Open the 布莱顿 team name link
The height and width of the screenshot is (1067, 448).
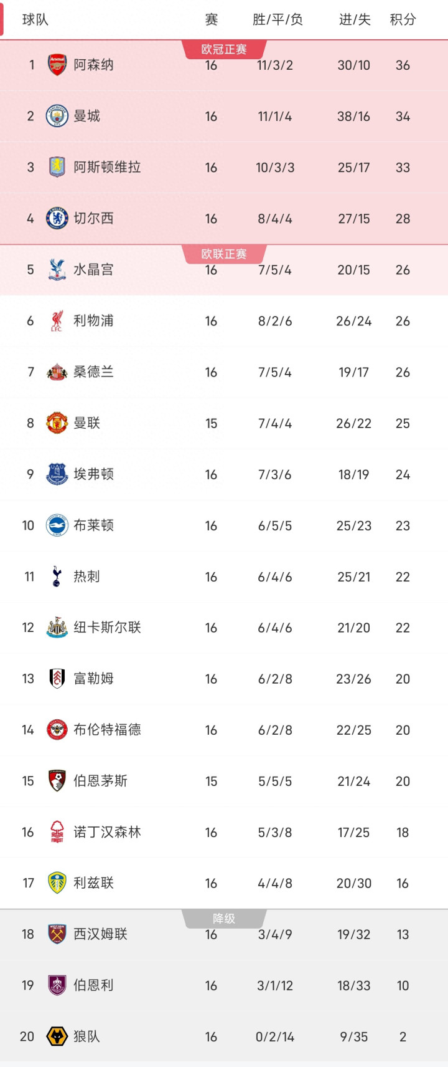point(93,525)
